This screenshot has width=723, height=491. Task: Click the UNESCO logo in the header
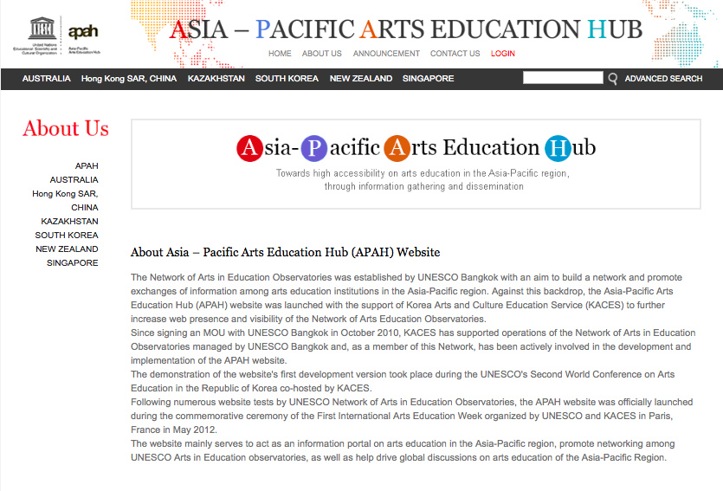(36, 36)
